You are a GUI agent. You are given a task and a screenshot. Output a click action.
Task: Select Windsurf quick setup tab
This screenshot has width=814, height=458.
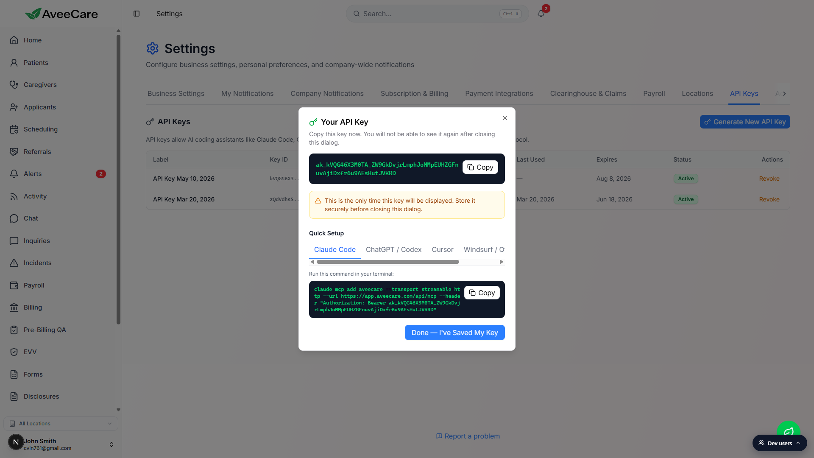coord(484,249)
